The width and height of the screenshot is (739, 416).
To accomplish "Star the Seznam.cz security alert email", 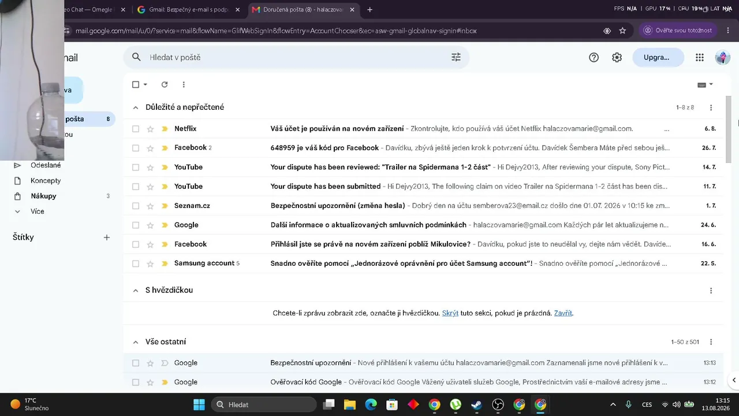I will click(150, 206).
